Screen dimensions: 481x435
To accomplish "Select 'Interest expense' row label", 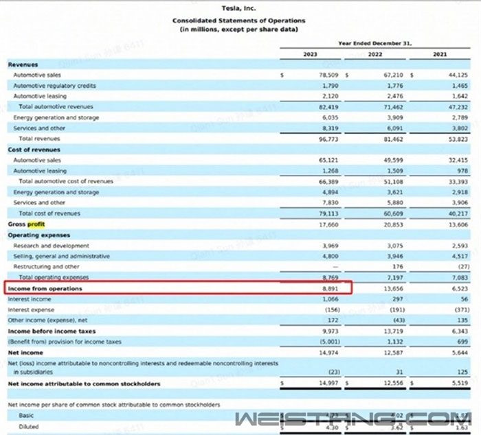I will (31, 310).
